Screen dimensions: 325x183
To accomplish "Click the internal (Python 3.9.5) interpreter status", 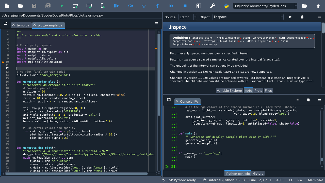I will [x=224, y=180].
